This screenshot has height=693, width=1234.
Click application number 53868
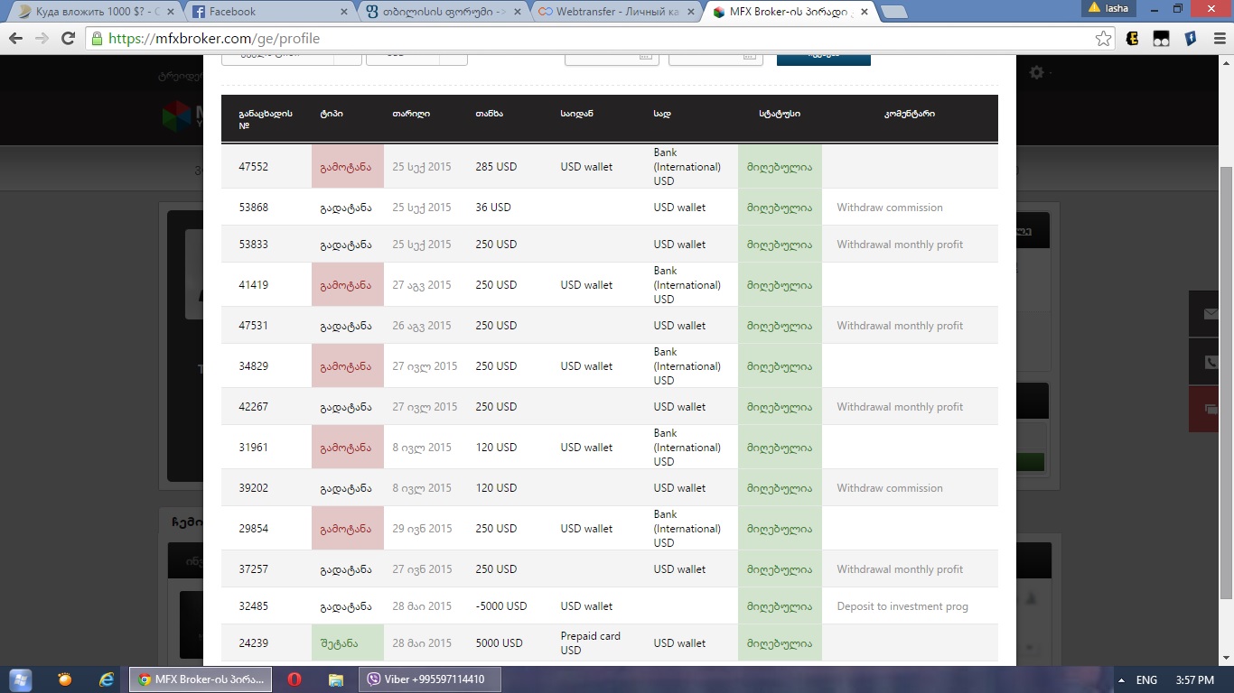253,208
